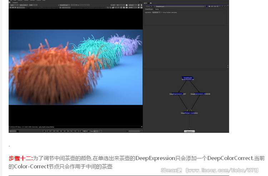Go to the last frame

(x=77, y=131)
